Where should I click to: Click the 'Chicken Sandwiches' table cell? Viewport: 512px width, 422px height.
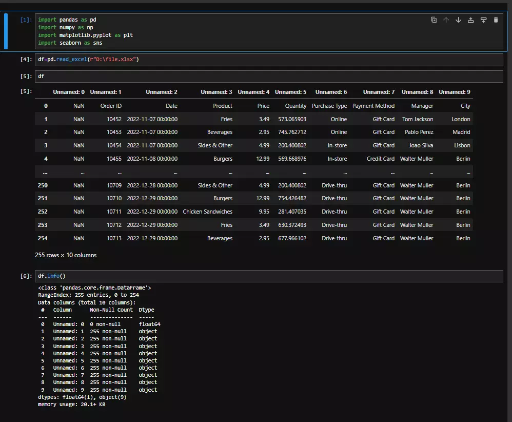point(207,212)
